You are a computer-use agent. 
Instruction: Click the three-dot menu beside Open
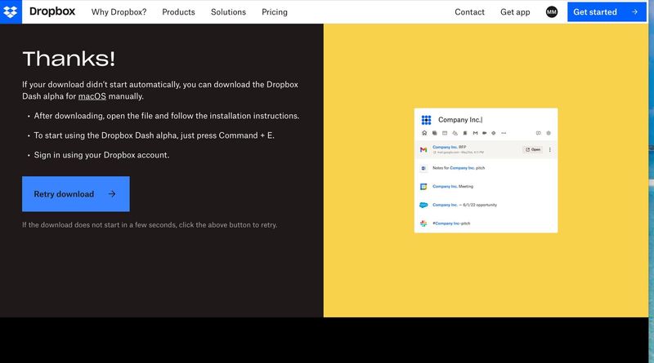pos(549,150)
